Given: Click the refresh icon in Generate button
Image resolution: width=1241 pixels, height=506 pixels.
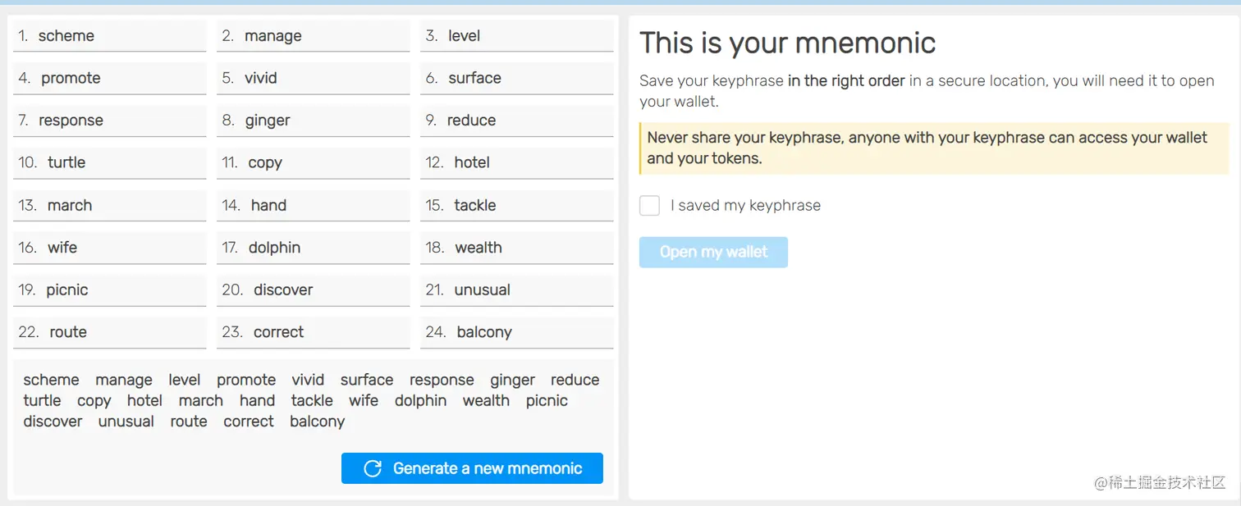Looking at the screenshot, I should (x=373, y=468).
